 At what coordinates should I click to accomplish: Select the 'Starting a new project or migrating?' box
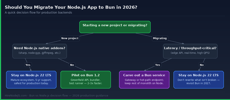click(115, 27)
